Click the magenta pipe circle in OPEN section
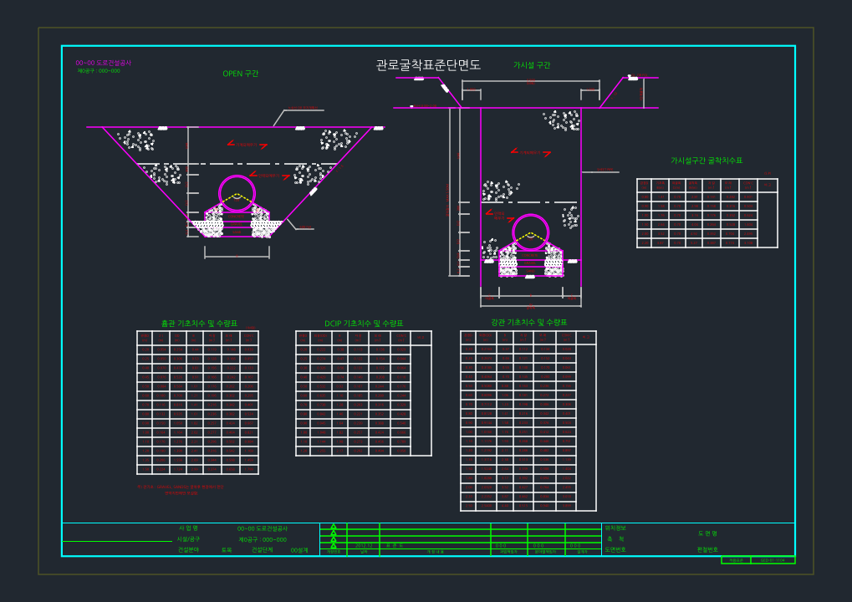 coord(237,193)
